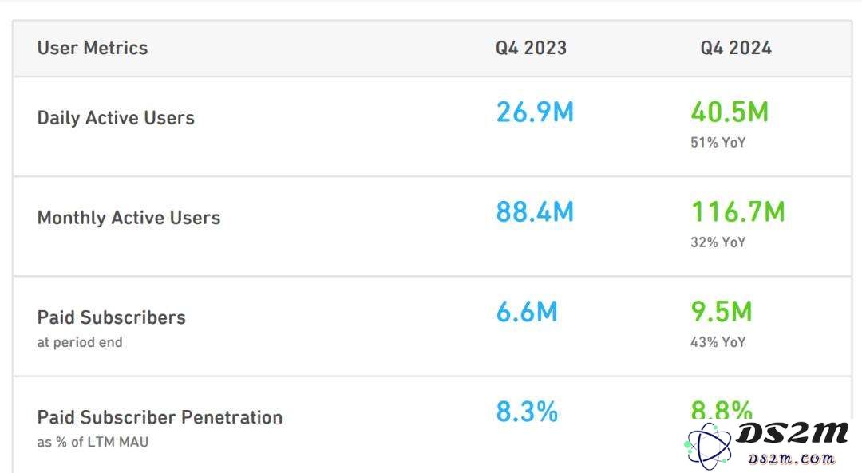Click the 88.4M monthly active users value

coord(534,212)
